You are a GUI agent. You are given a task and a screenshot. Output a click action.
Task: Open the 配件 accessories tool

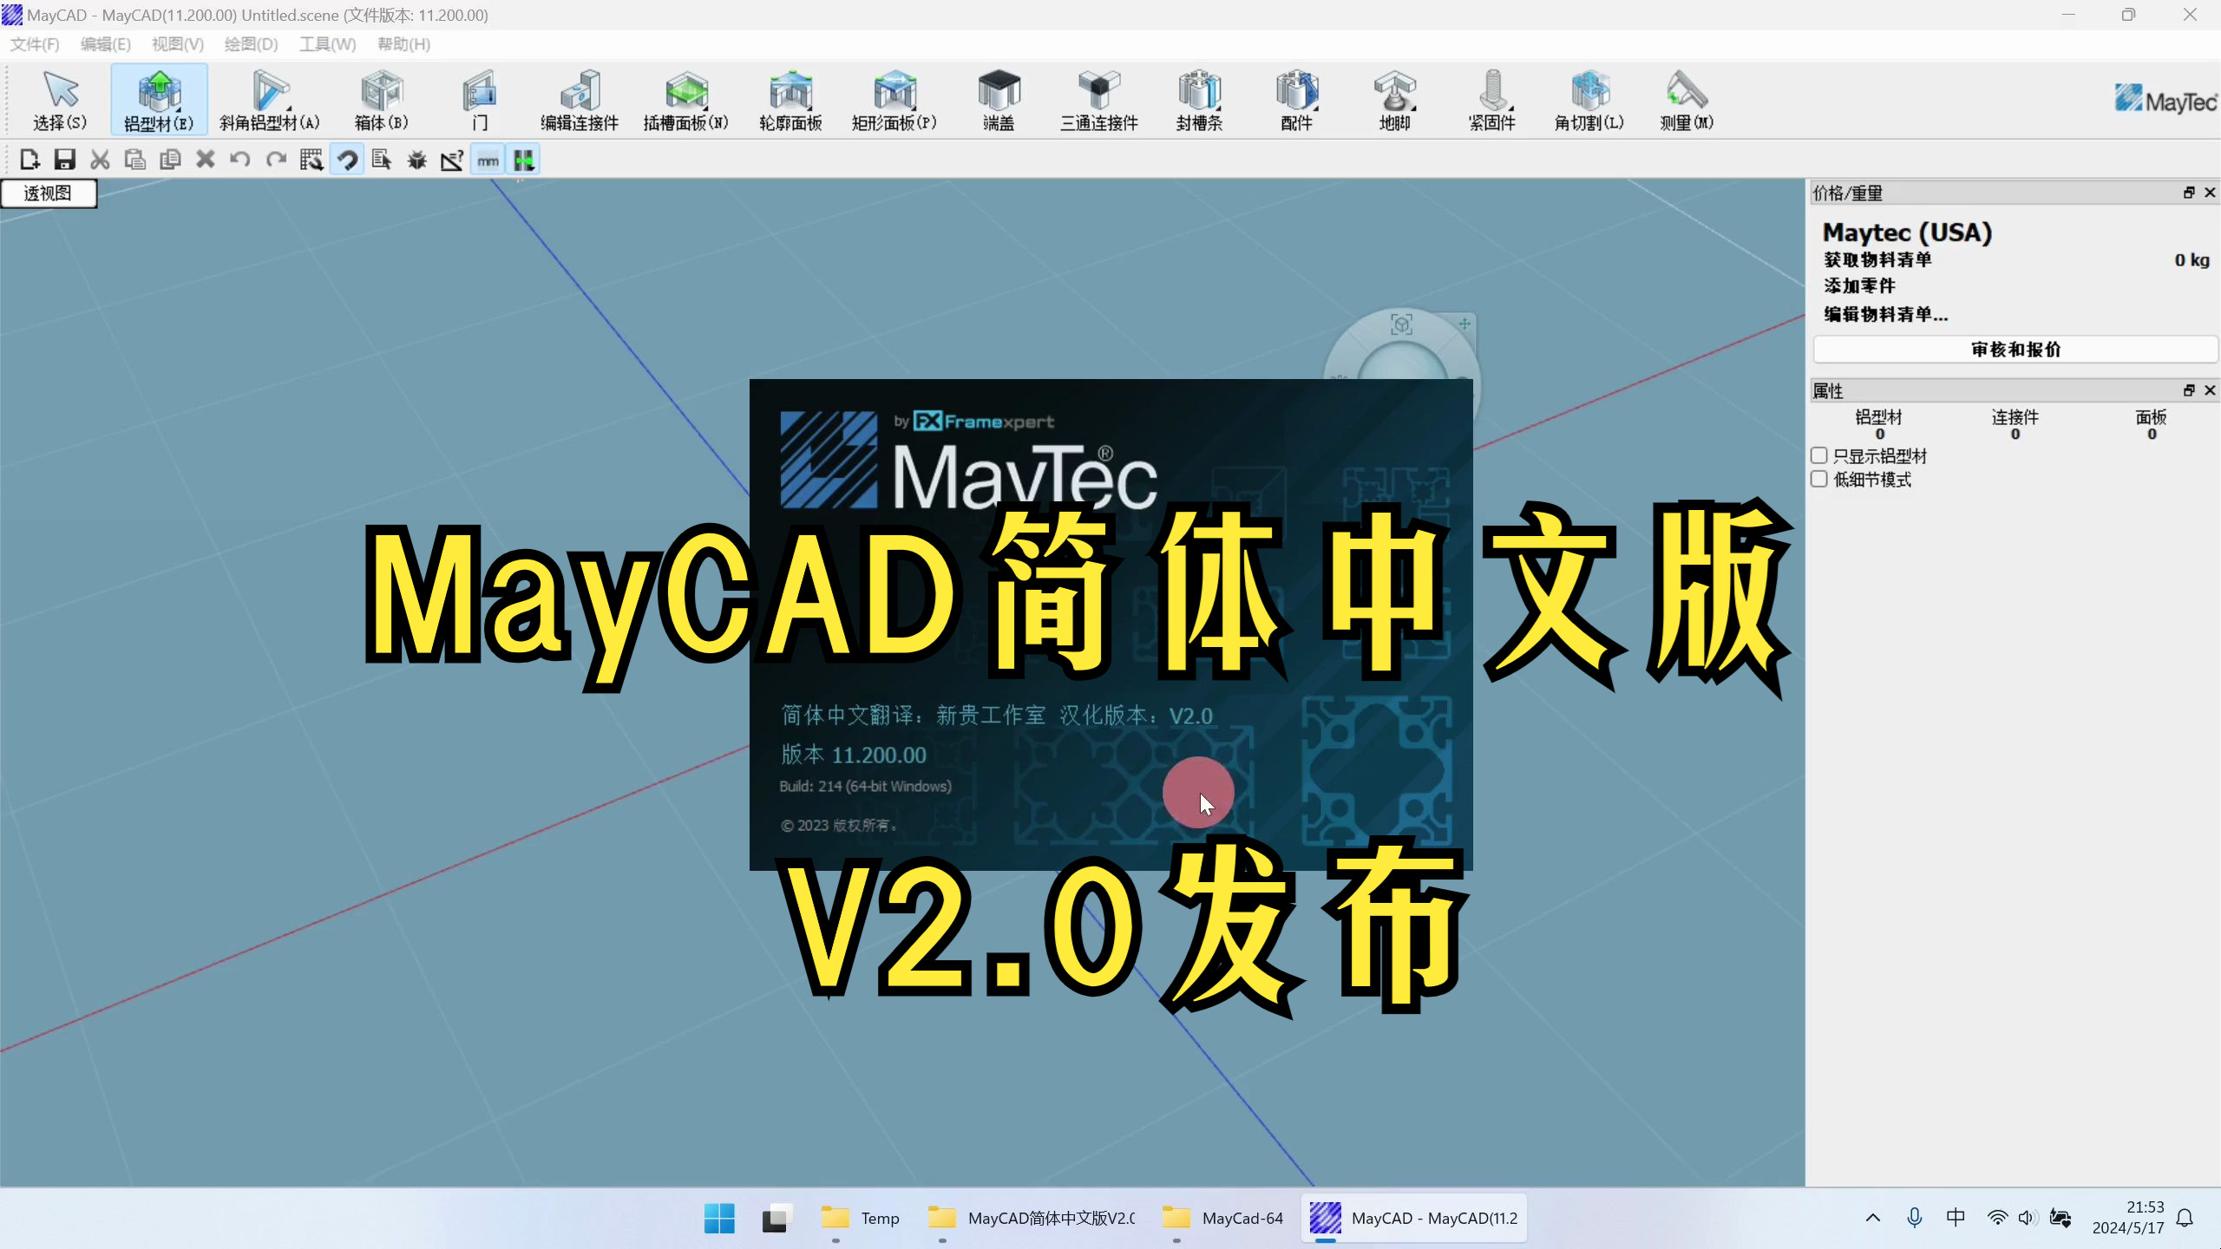click(x=1297, y=100)
